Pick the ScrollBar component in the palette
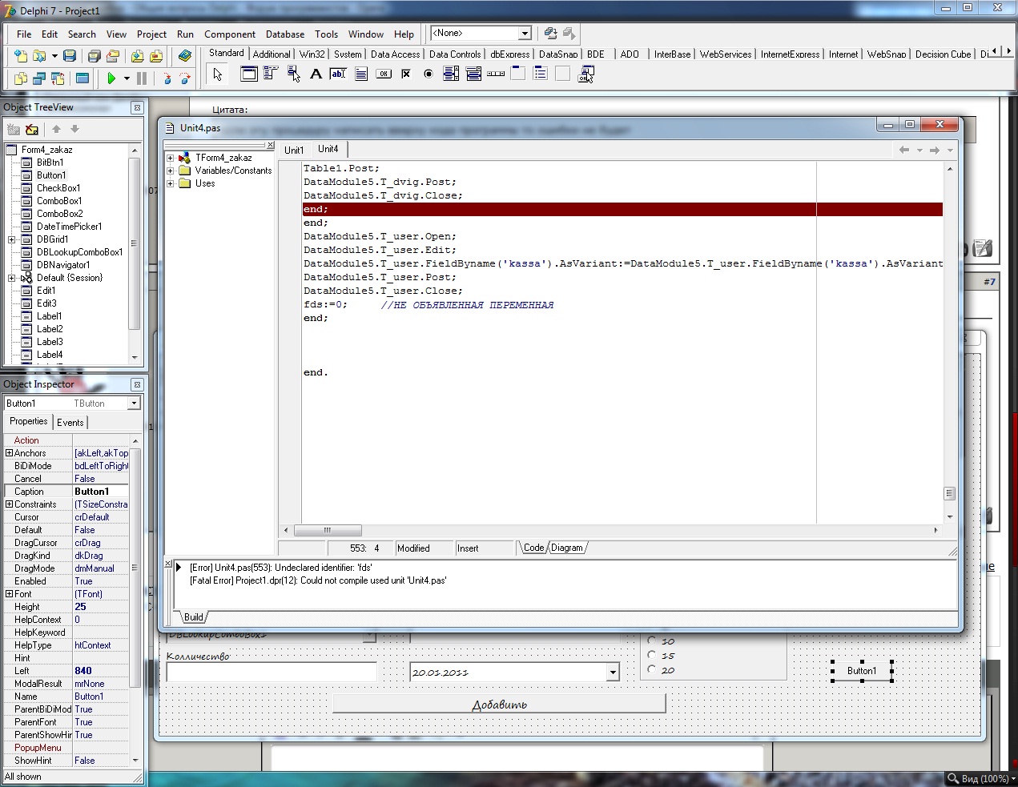This screenshot has height=787, width=1018. tap(496, 74)
